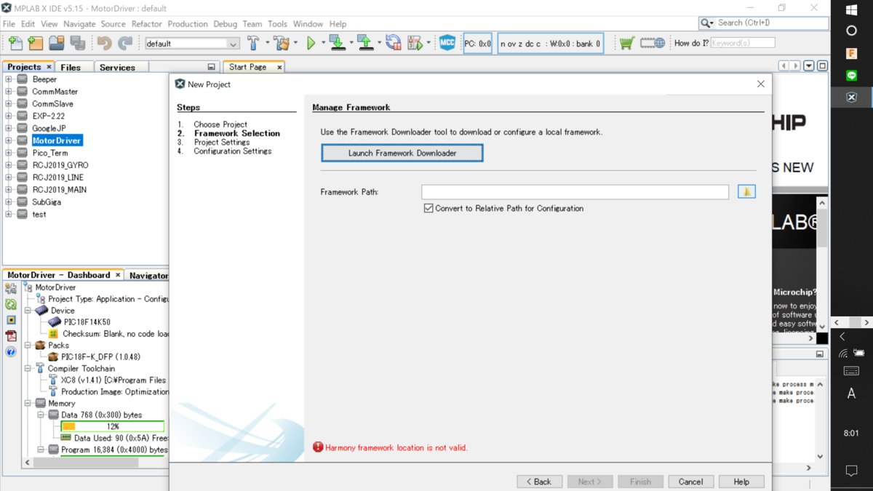873x491 pixels.
Task: Click dashboard blue square chip icon
Action: [11, 320]
